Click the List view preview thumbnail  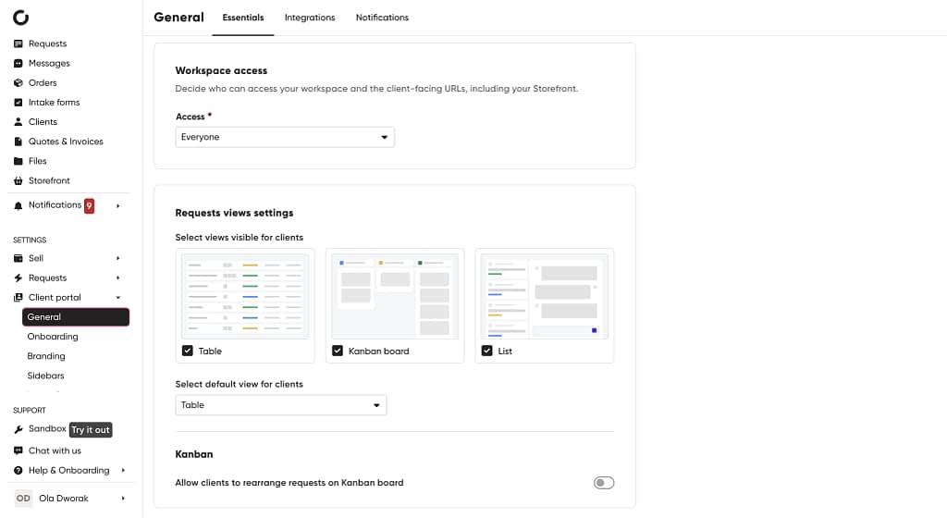click(545, 296)
